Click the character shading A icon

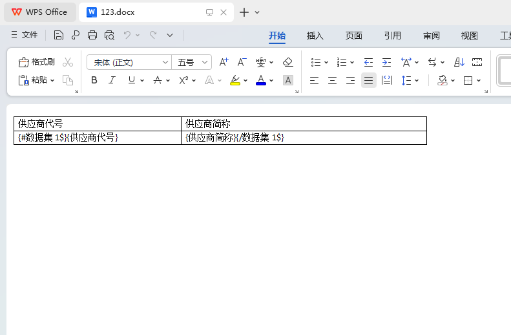[x=288, y=80]
